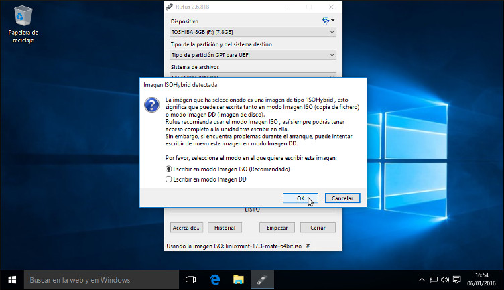Select the Rufus taskbar icon

[262, 280]
